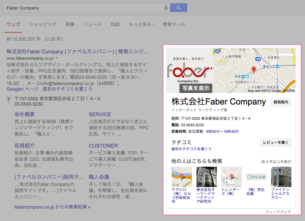Click the 株式会社Faber Company panel heading

(x=219, y=102)
